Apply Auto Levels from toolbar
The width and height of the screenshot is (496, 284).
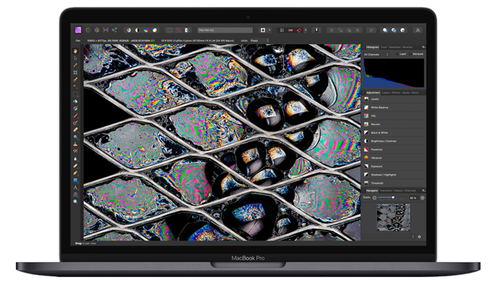[x=128, y=30]
